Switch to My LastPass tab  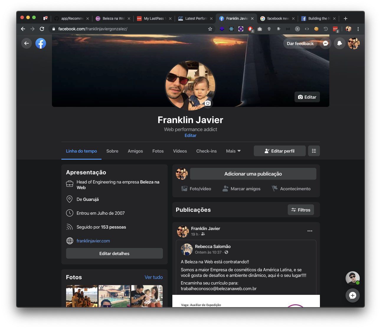[154, 18]
